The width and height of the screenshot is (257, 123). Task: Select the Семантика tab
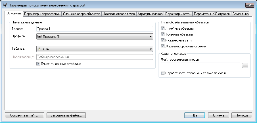click(241, 14)
